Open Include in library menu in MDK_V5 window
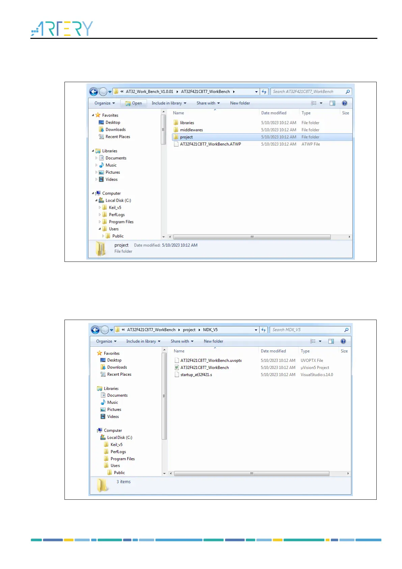 [x=143, y=341]
